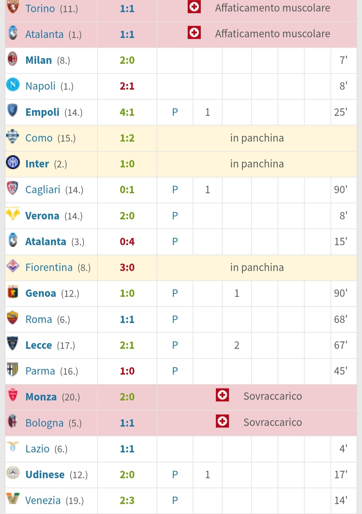The width and height of the screenshot is (362, 514).
Task: Open the Venezia team link
Action: 43,501
